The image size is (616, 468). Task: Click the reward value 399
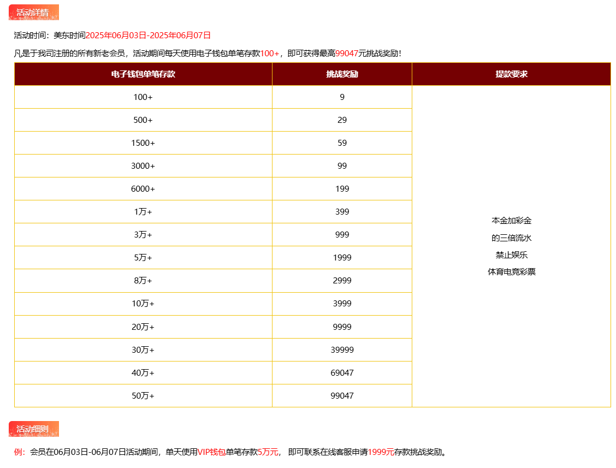342,212
